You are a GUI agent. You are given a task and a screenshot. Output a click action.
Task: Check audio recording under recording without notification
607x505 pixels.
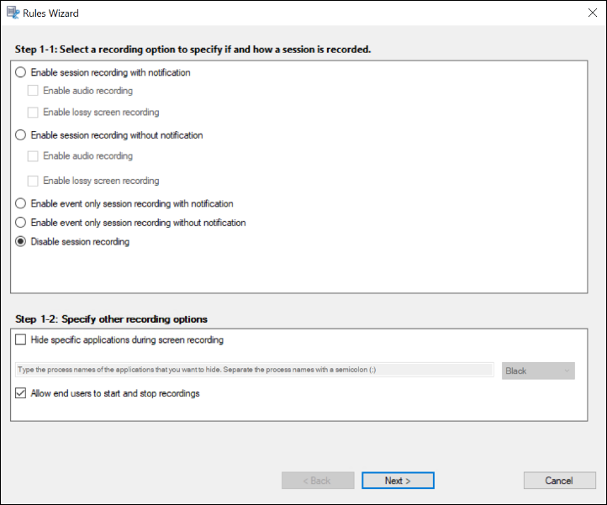tap(34, 155)
